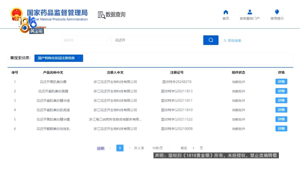
Task: Remove the 国产特殊化妆品注册信息 filter tag
Action: click(x=79, y=58)
